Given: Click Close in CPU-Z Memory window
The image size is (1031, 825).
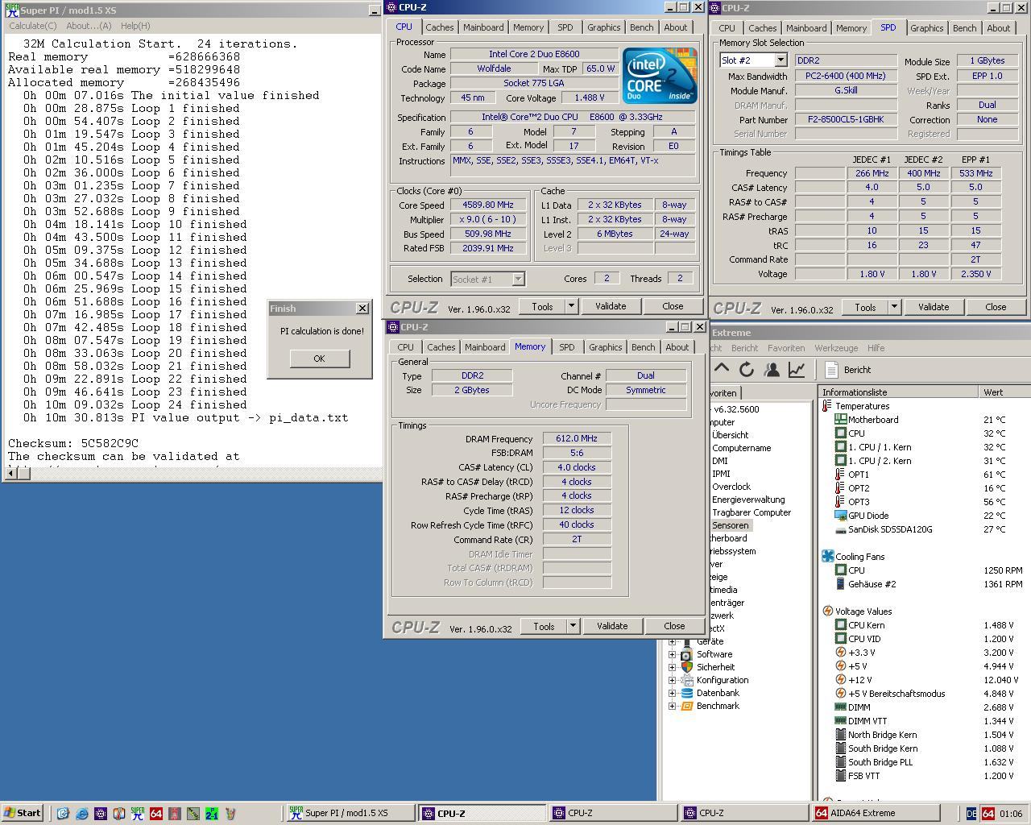Looking at the screenshot, I should pyautogui.click(x=674, y=626).
